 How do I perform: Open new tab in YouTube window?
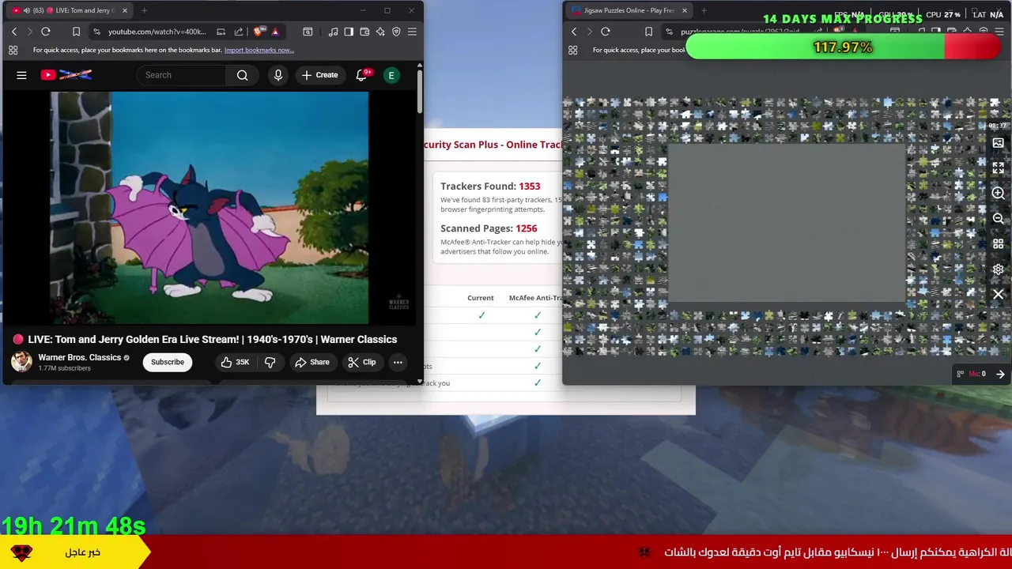pyautogui.click(x=144, y=10)
